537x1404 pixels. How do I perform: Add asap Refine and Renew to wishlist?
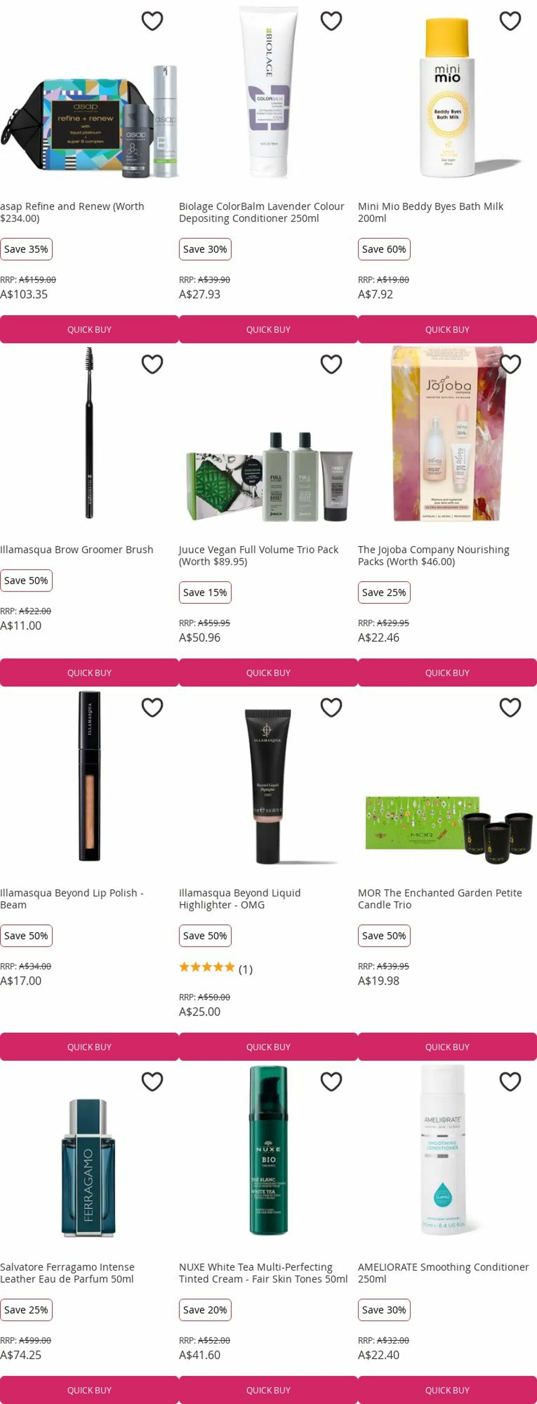[152, 21]
